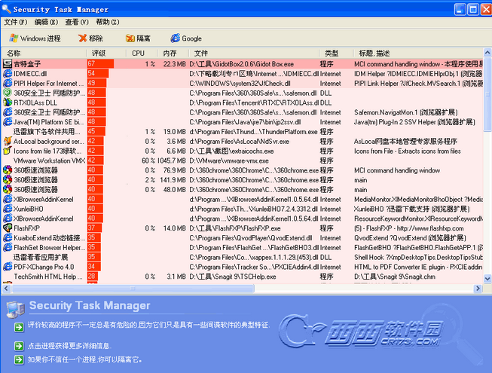Screen dimensions: 492x373
Task: Click the green arrow beside 如果你不信任一个进程
Action: 19,359
